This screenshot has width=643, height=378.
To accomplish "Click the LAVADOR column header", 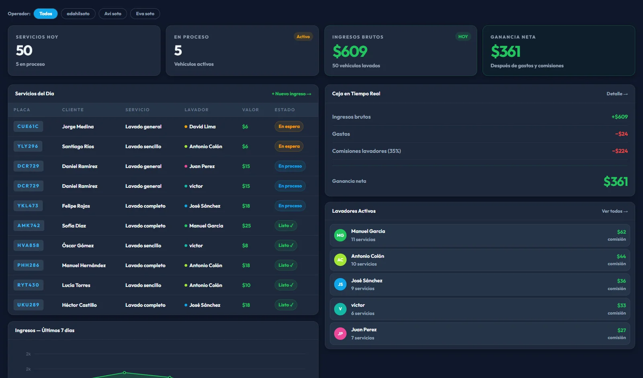I will point(197,110).
